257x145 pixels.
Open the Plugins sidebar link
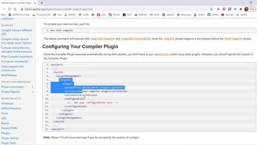tap(6, 133)
